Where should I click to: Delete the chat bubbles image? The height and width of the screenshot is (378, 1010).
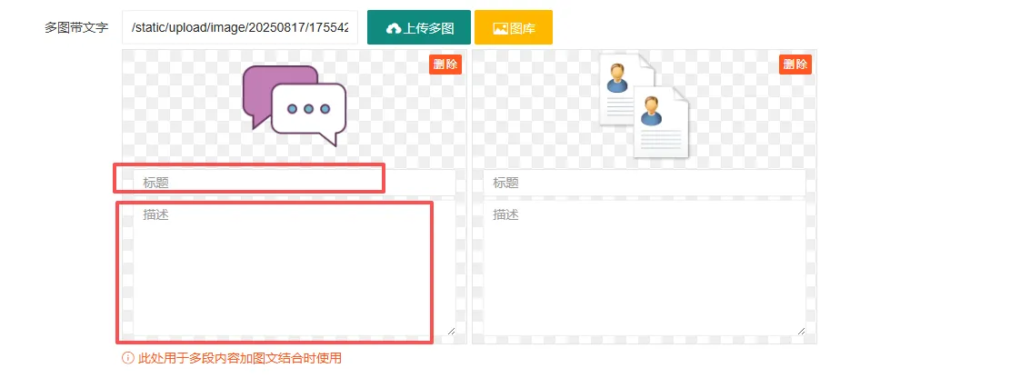(x=445, y=65)
